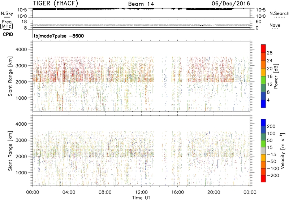Click the '2000' tick of the power panel

pyautogui.click(x=21, y=82)
